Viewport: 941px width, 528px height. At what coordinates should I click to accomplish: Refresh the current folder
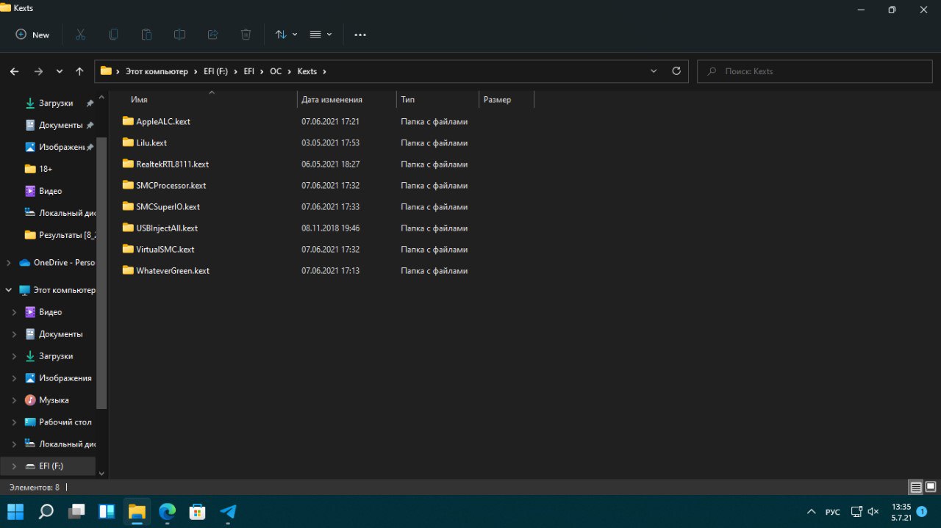pyautogui.click(x=676, y=71)
